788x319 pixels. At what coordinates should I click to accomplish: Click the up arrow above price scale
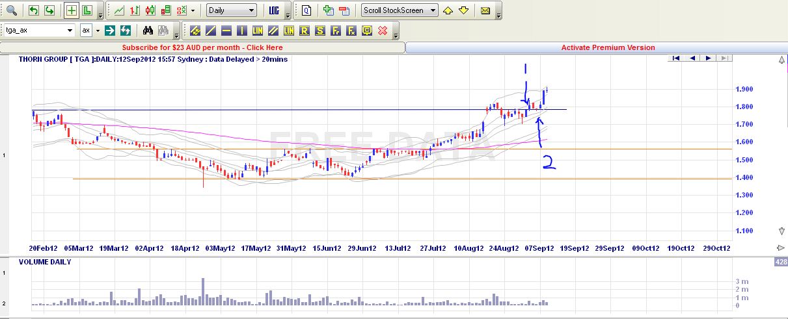781,60
